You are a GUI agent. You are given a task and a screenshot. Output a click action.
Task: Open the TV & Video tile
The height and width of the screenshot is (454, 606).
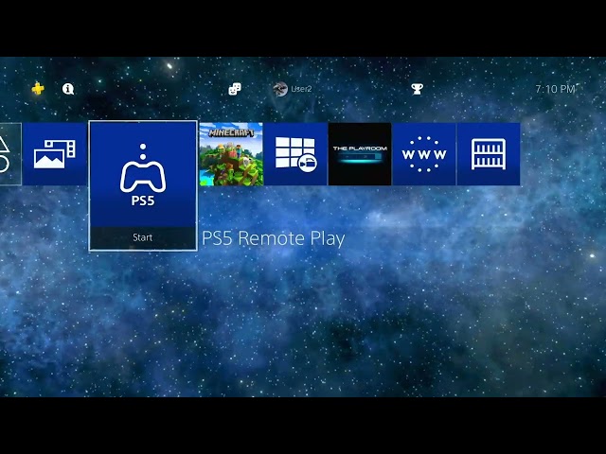(295, 154)
